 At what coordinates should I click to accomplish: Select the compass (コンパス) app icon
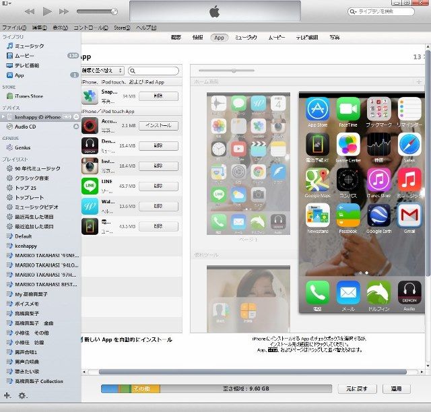pos(348,180)
